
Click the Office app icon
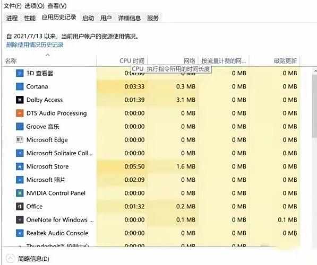pos(20,207)
